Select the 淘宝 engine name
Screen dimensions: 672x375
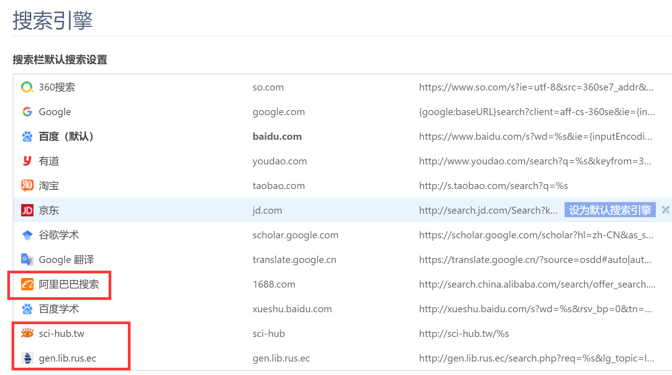(49, 186)
